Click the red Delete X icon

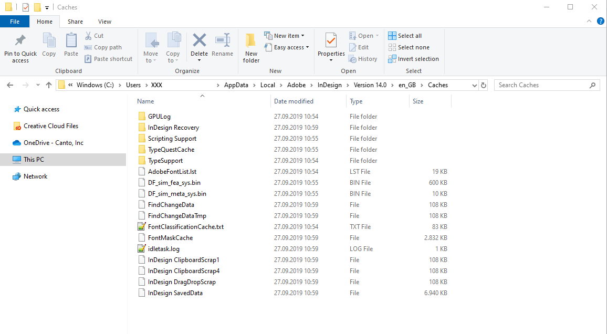point(200,40)
